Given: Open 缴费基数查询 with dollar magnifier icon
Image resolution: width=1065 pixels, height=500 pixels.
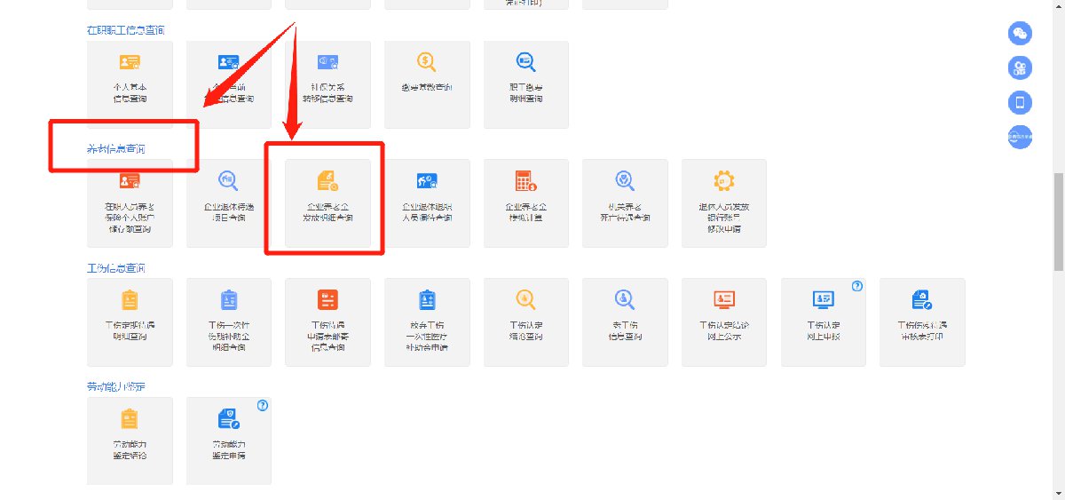Looking at the screenshot, I should coord(427,83).
